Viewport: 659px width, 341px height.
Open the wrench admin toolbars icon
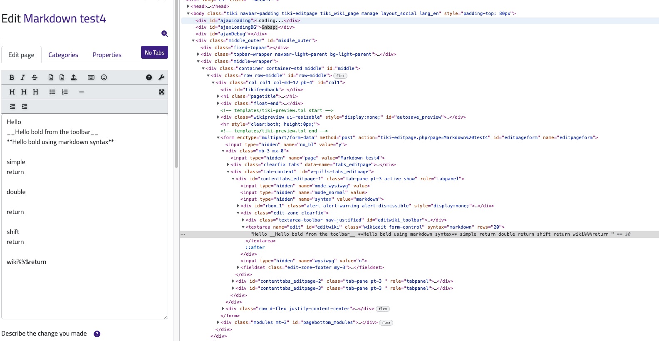click(x=161, y=77)
